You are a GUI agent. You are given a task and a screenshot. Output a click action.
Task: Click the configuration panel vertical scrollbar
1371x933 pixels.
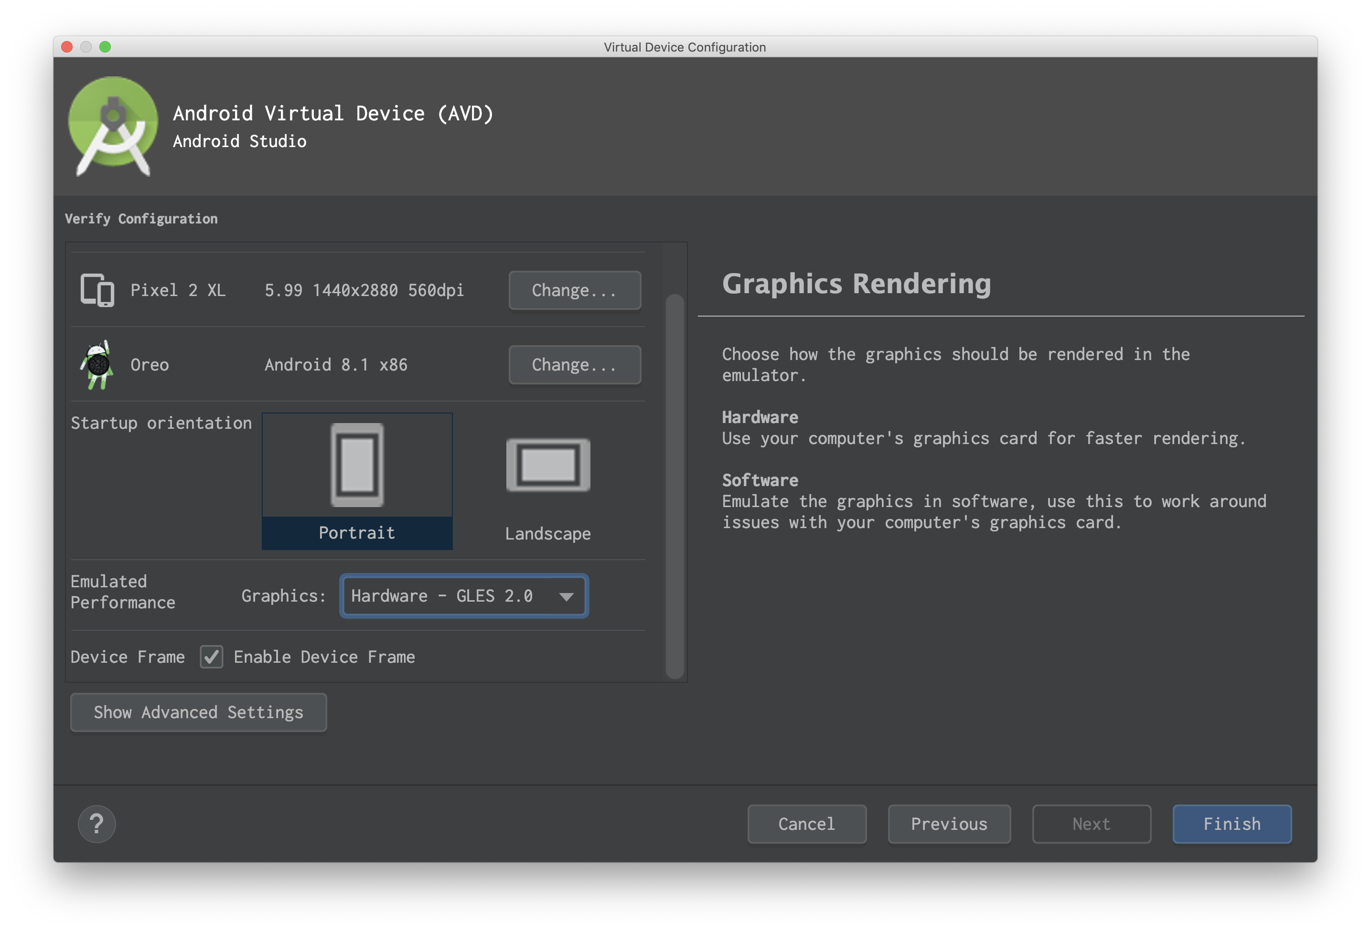click(x=675, y=486)
